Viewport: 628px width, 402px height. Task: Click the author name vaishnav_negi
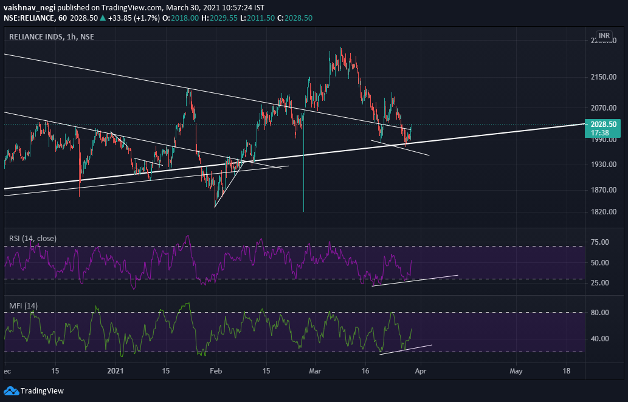click(30, 8)
